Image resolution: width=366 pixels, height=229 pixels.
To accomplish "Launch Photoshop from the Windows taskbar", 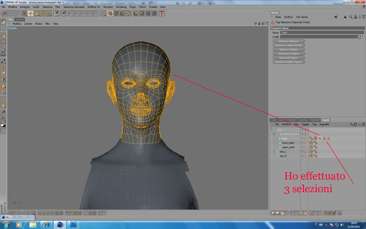I will pos(73,225).
